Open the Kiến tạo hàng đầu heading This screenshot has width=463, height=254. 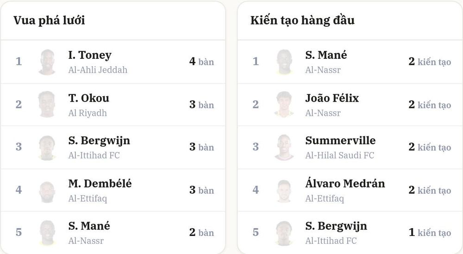(x=302, y=20)
